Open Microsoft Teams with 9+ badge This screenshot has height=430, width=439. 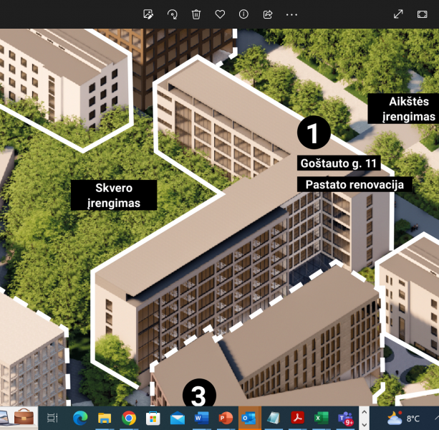pyautogui.click(x=346, y=419)
